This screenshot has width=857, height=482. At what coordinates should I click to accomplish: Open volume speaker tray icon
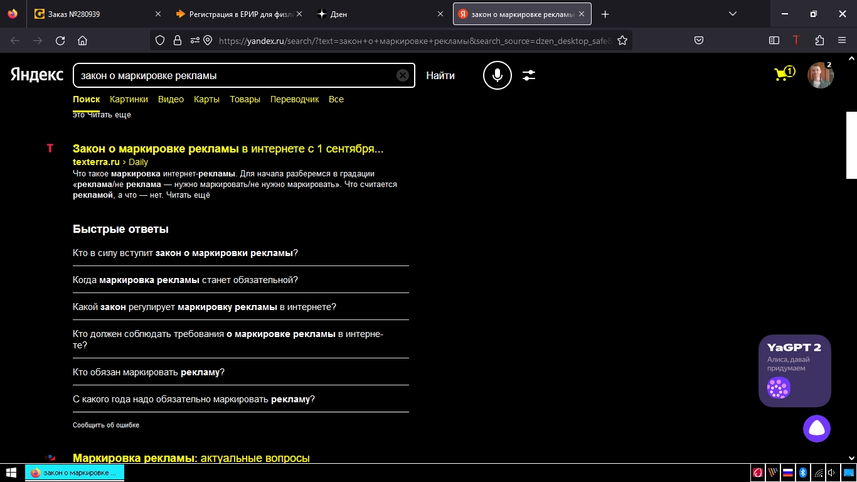pos(832,473)
